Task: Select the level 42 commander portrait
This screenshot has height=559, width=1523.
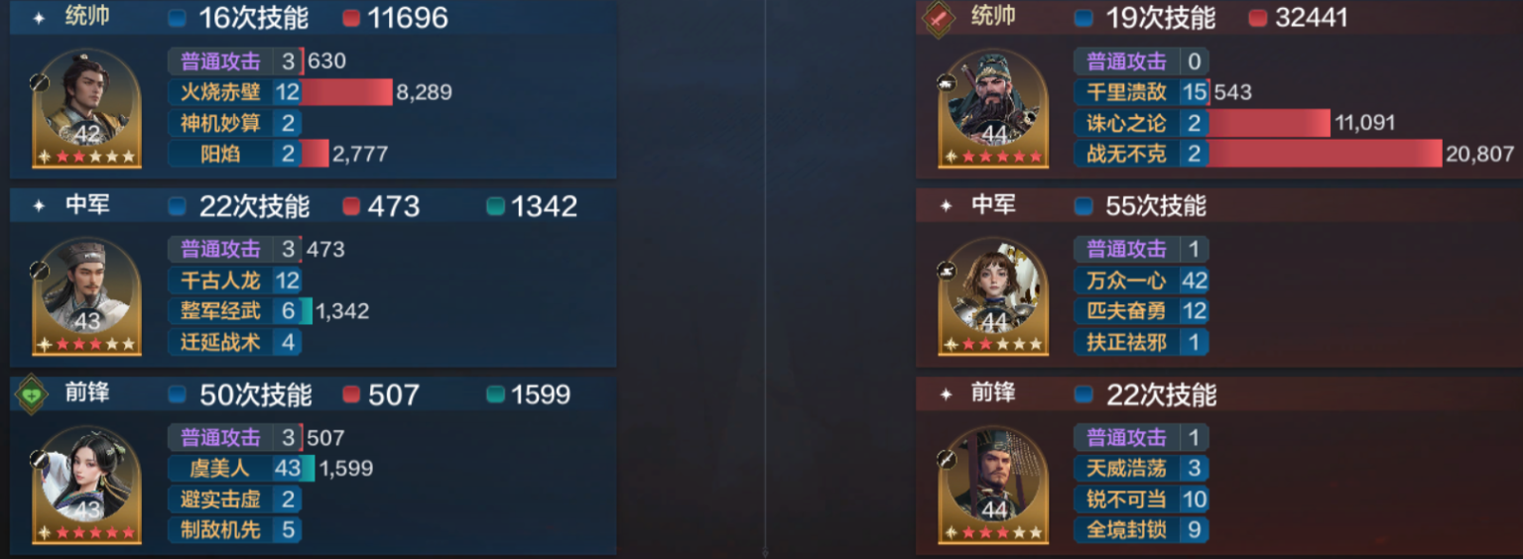Action: pyautogui.click(x=87, y=109)
